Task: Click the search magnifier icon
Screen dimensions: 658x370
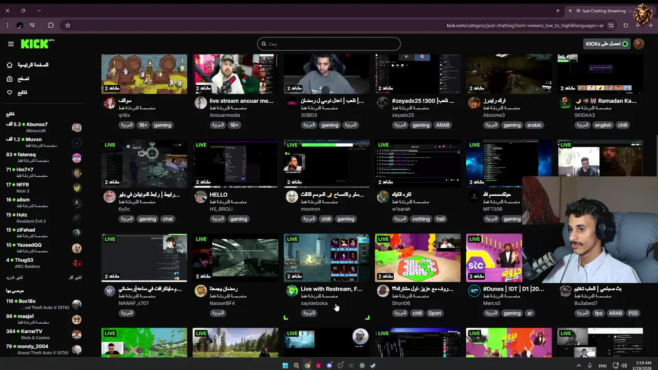Action: pos(264,44)
